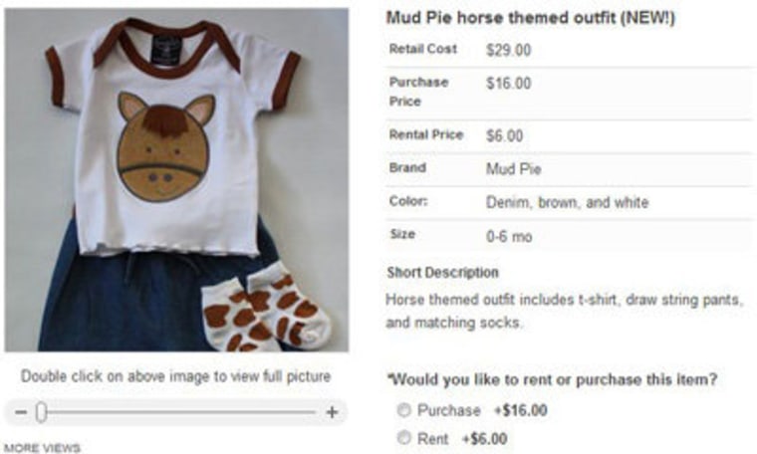
Task: Click the Retail Cost $29.00 value
Action: (508, 50)
